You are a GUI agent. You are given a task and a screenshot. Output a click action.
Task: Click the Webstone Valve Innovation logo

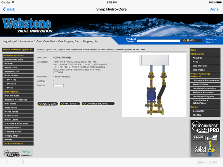coord(27,25)
